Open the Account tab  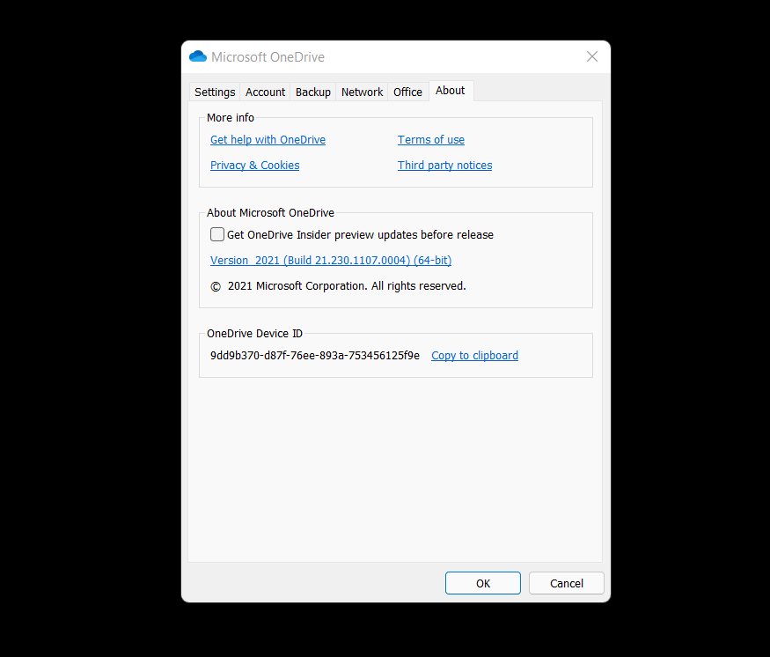(x=265, y=92)
